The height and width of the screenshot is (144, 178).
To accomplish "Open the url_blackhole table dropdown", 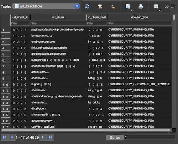I will (x=46, y=6).
